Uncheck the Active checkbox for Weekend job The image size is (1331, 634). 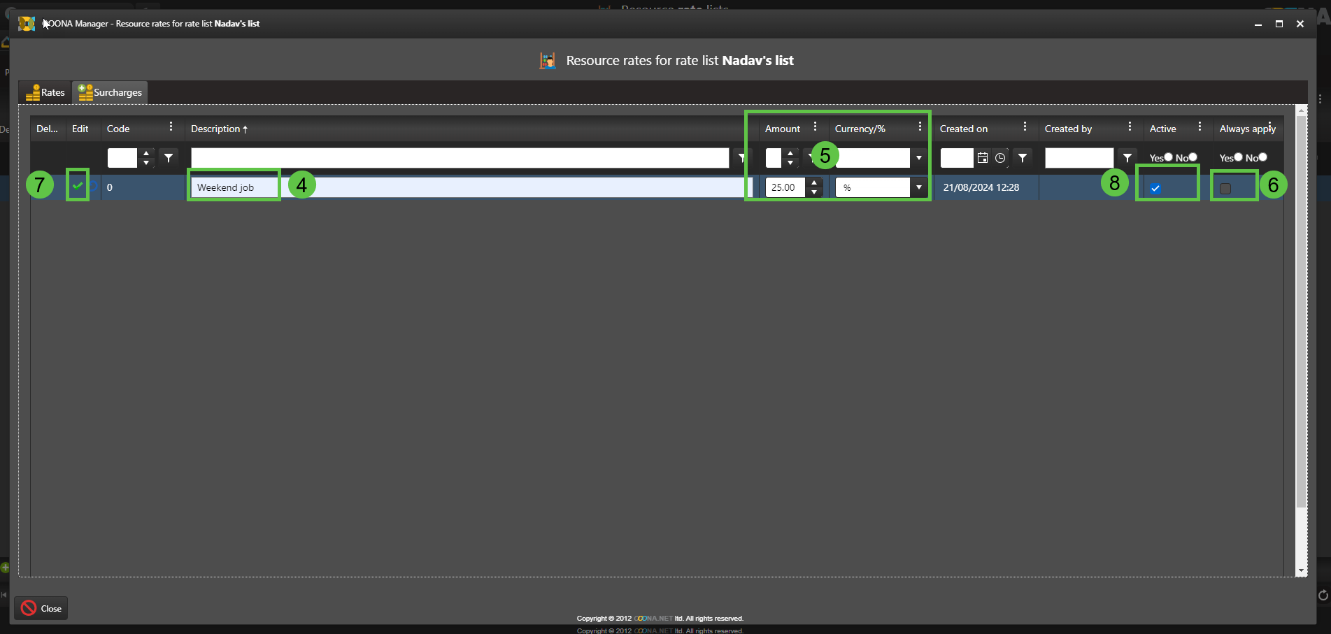coord(1155,188)
